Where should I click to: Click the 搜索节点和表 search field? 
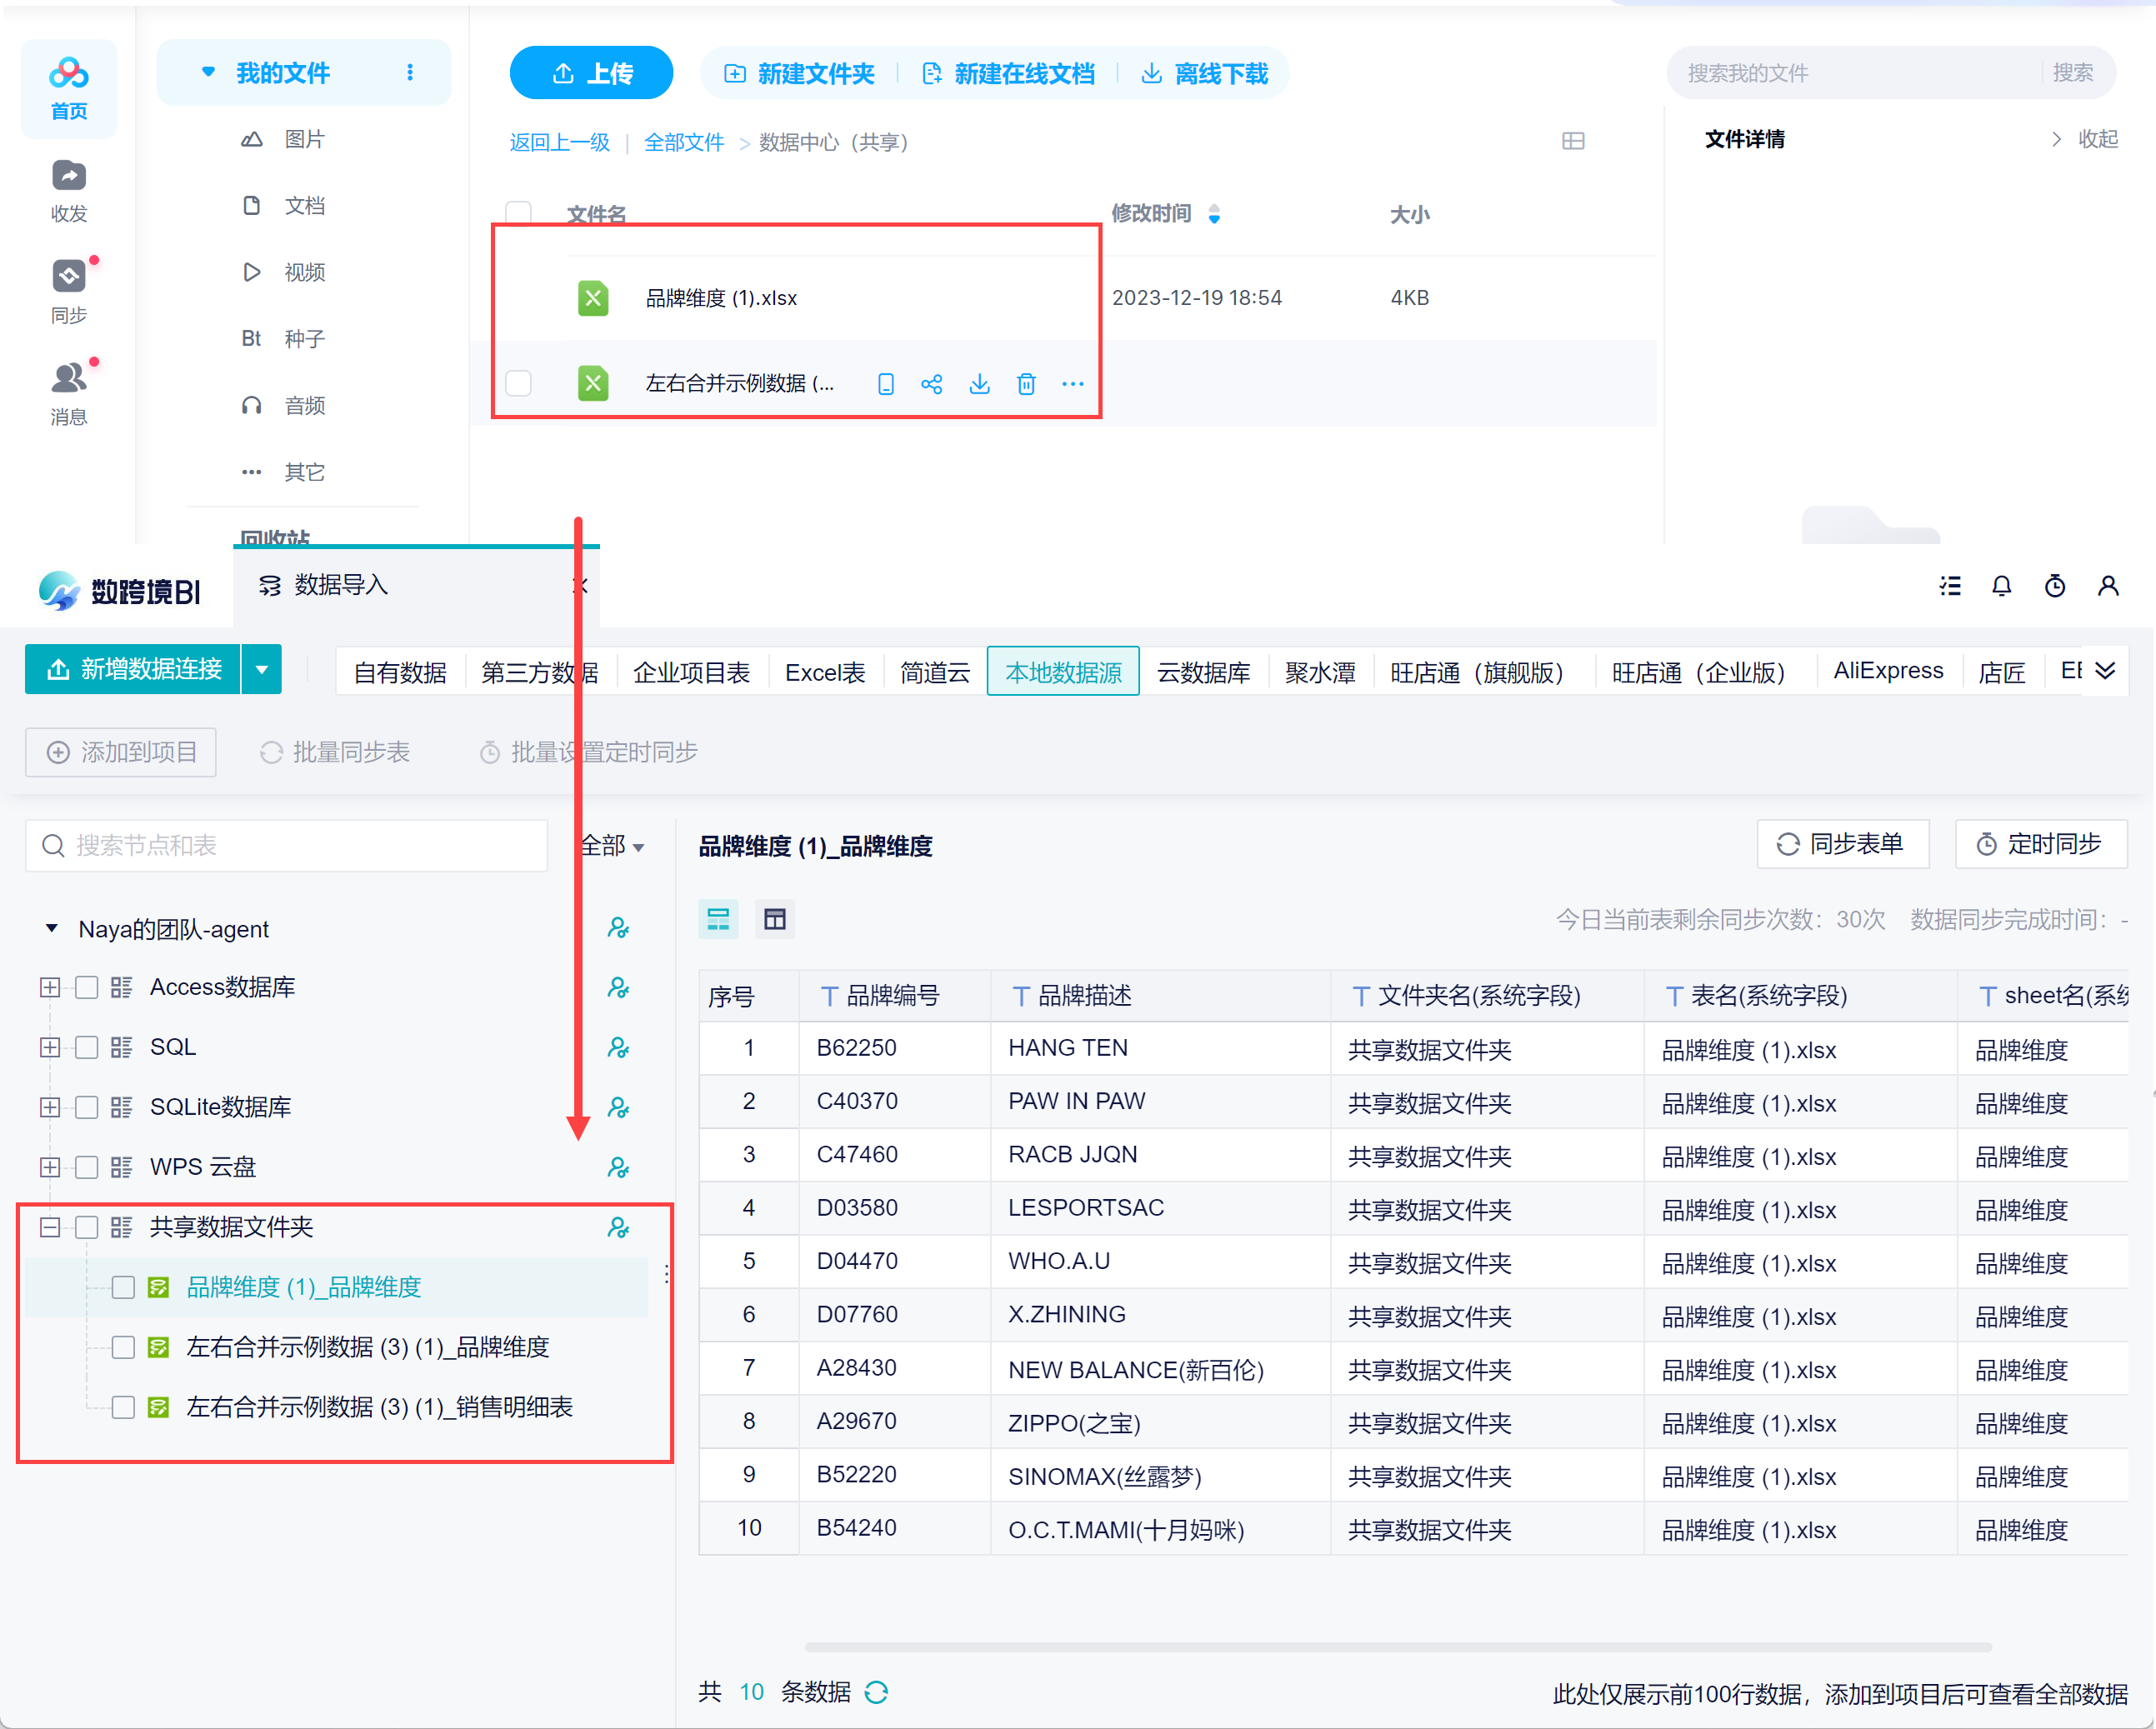click(287, 846)
